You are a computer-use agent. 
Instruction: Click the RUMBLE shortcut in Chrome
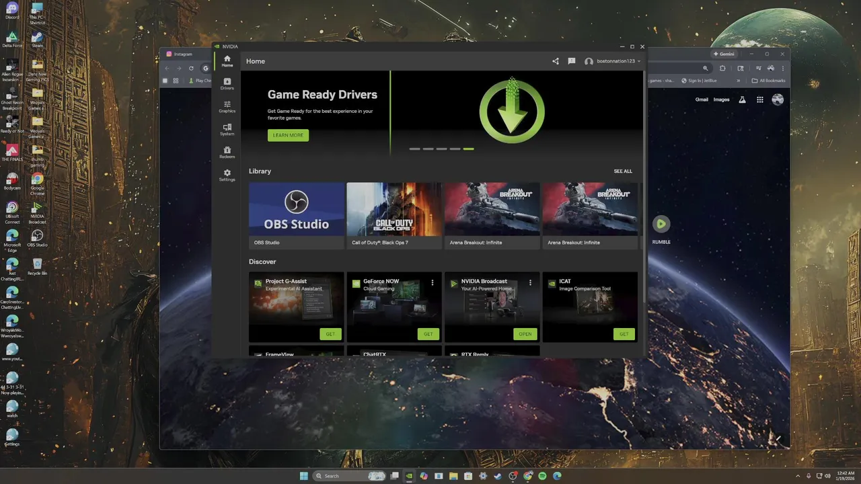pos(661,229)
